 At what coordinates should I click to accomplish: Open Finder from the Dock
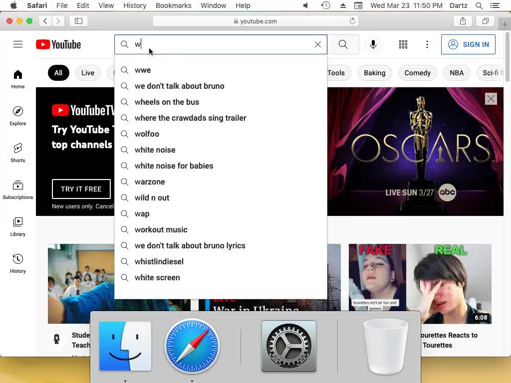point(125,346)
